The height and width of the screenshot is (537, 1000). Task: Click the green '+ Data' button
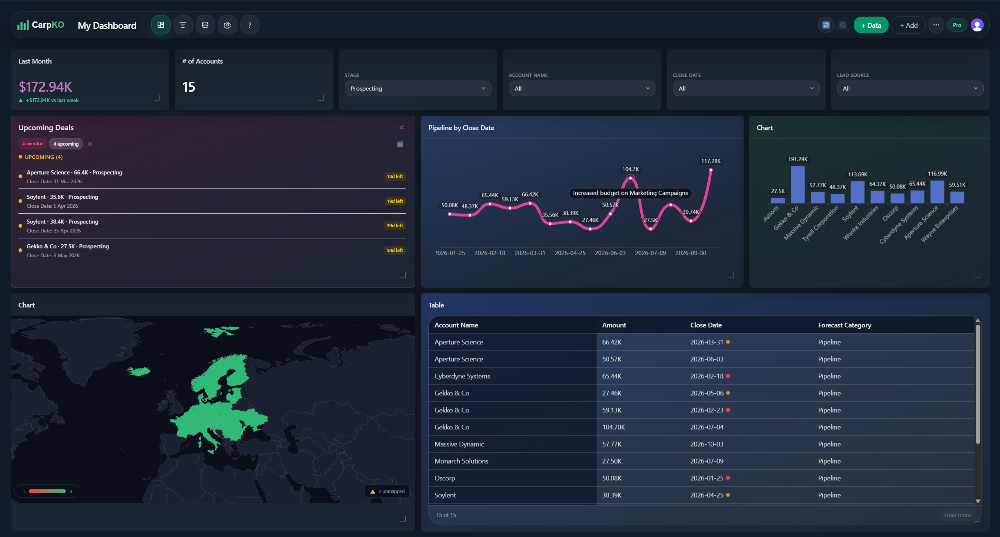pos(871,25)
